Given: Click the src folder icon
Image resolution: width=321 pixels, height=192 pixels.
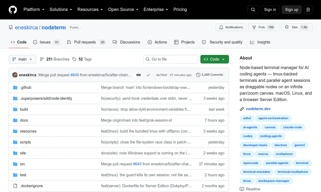Looking at the screenshot, I should coord(15,164).
